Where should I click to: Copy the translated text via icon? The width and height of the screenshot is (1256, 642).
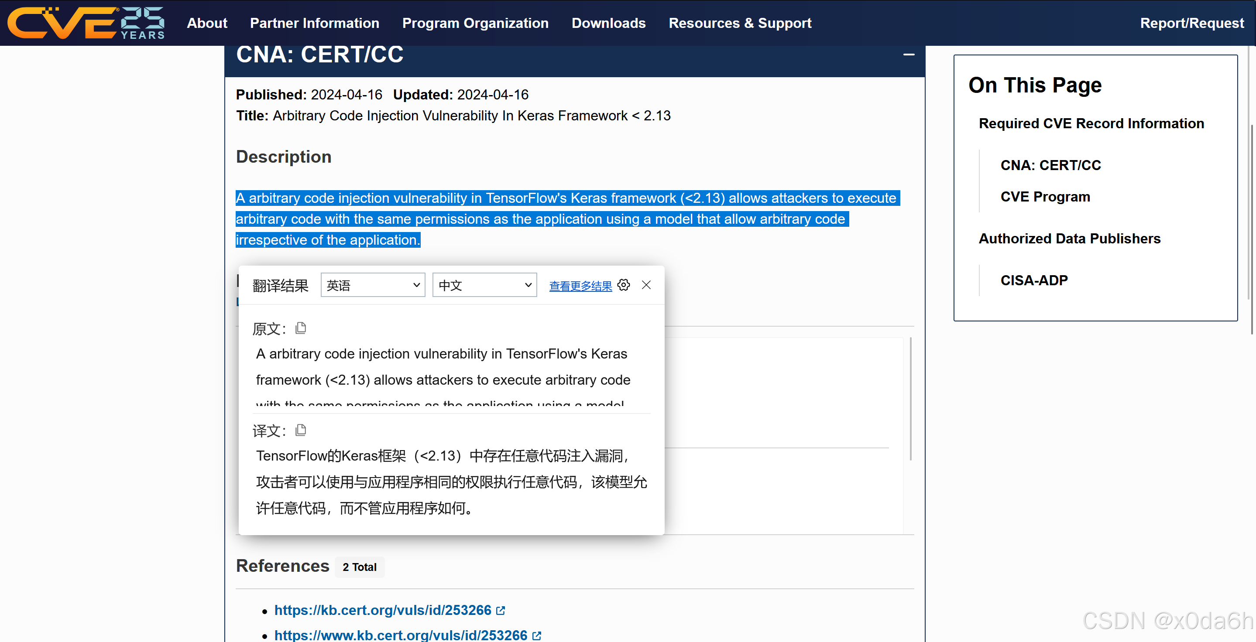click(x=301, y=430)
